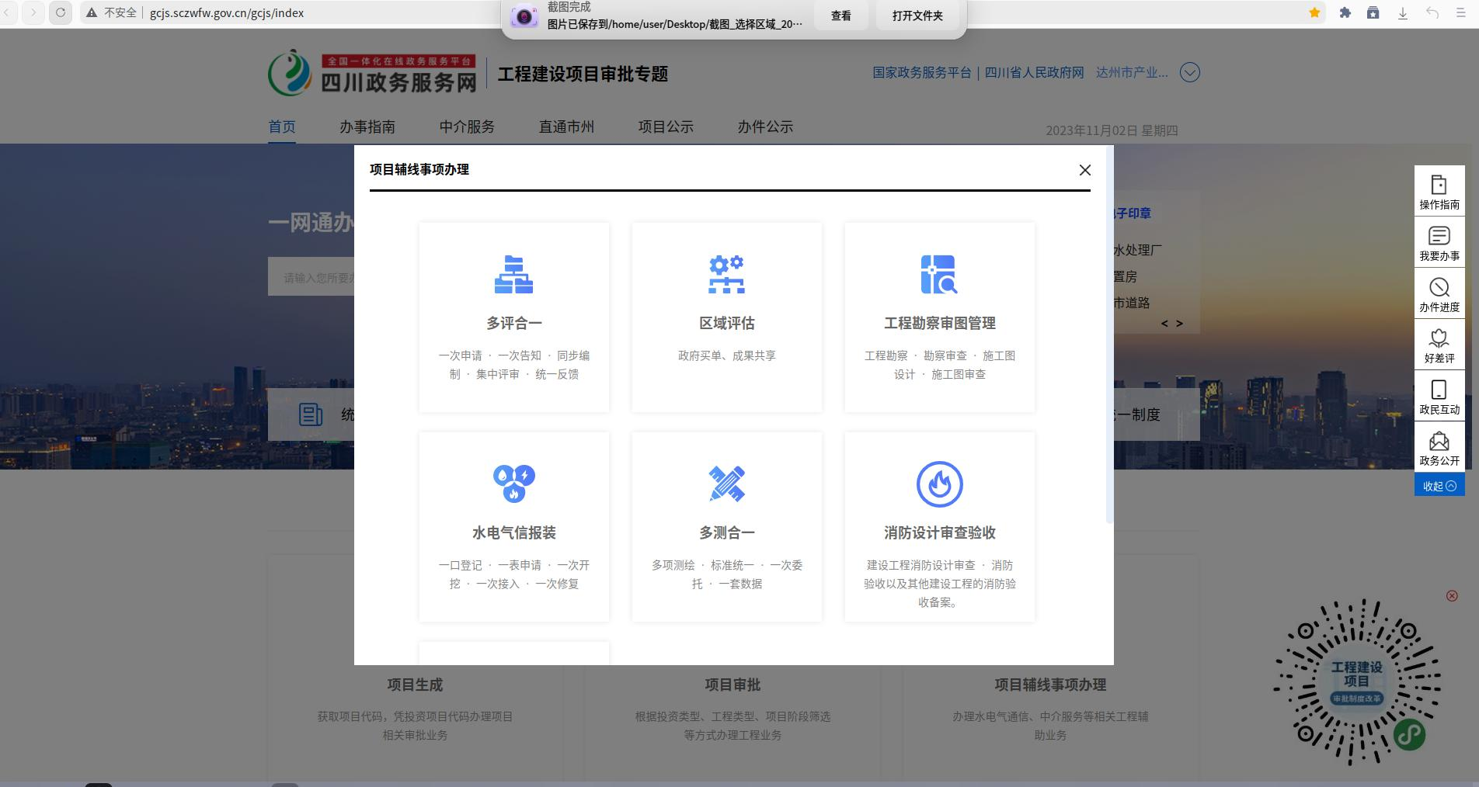
Task: Click the browser bookmark star icon
Action: point(1314,12)
